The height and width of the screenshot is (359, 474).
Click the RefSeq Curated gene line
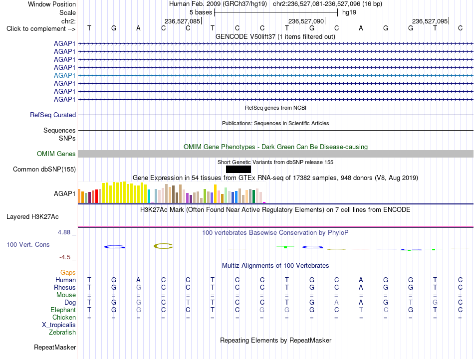[x=275, y=115]
